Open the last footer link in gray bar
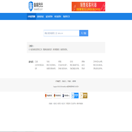 click(74, 81)
